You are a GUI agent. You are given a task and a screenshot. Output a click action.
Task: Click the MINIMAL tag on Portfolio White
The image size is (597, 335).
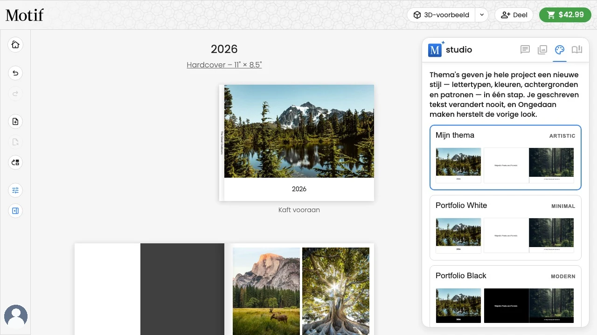pos(563,206)
